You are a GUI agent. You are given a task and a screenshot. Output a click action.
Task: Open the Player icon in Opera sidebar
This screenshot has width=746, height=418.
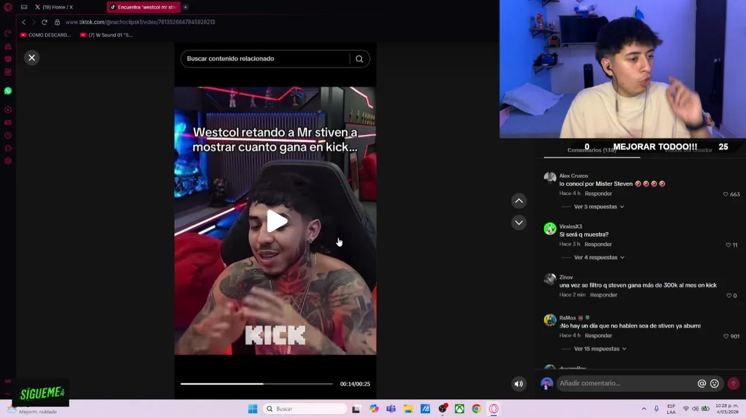point(8,110)
